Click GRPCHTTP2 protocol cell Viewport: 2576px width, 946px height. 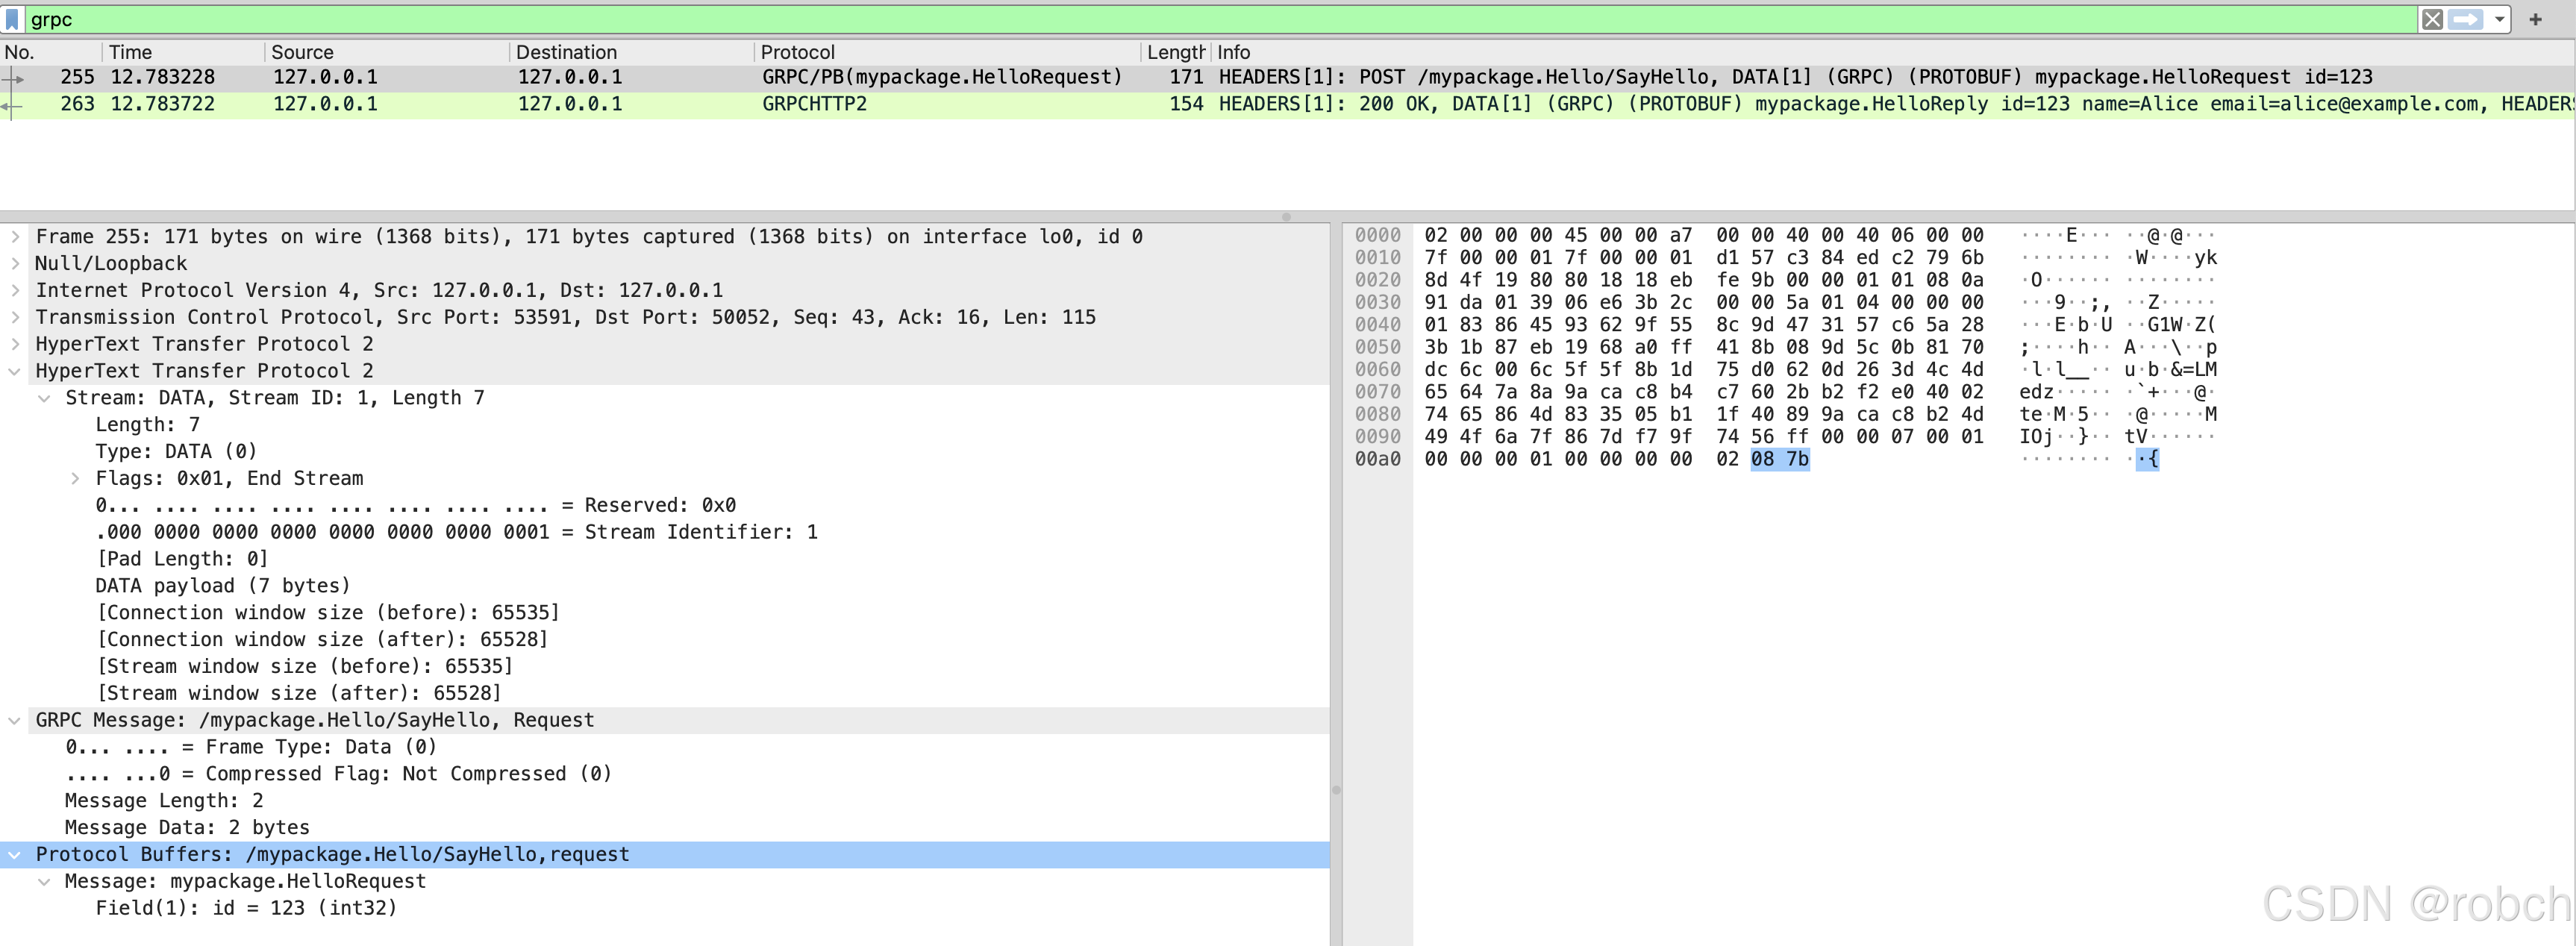pyautogui.click(x=815, y=104)
